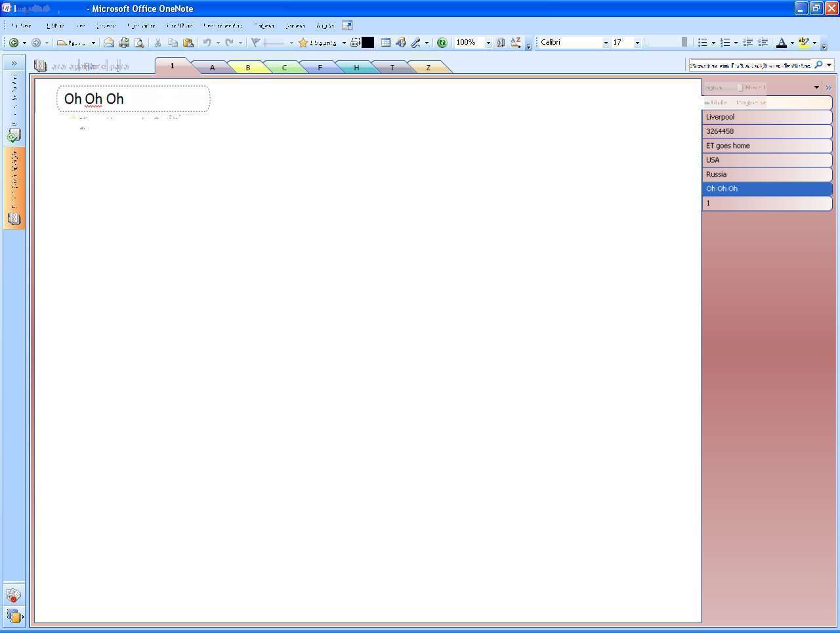Click the Oh Oh Oh title box

tap(133, 98)
